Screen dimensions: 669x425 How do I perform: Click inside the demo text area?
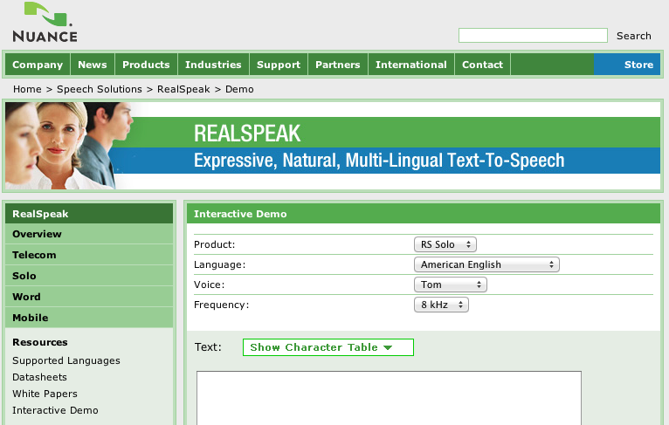coord(389,398)
